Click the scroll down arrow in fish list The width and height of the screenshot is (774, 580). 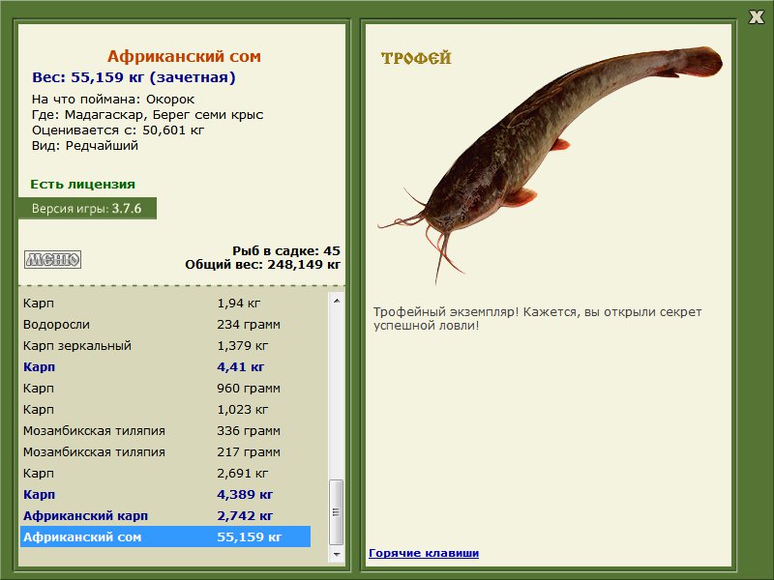point(337,554)
